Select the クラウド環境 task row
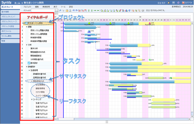The height and width of the screenshot is (124, 194). click(40, 92)
